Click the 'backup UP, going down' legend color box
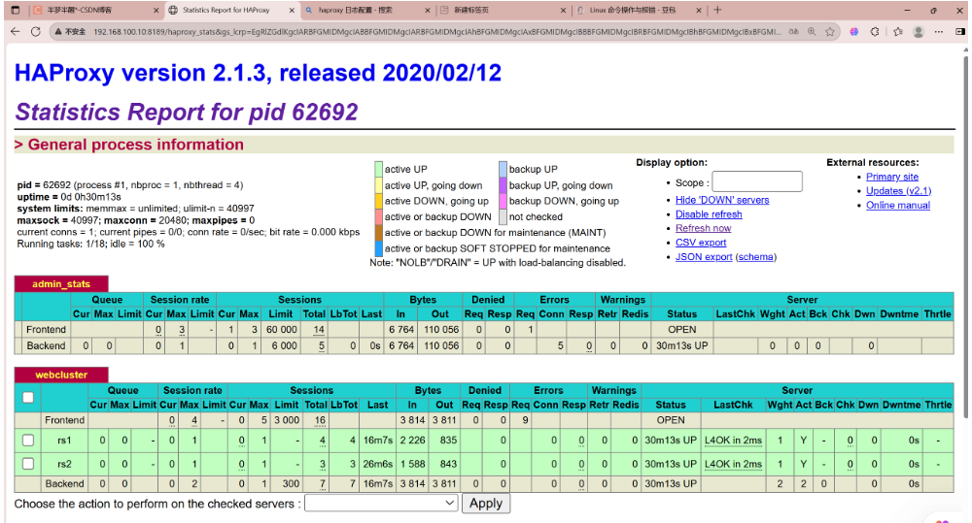This screenshot has width=972, height=523. (x=503, y=185)
